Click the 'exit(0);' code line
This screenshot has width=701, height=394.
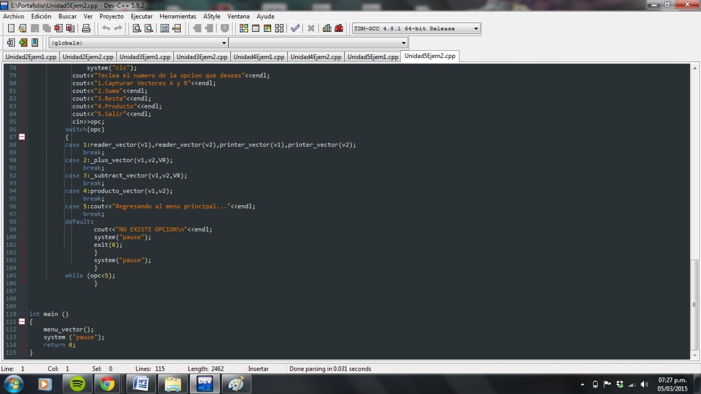point(108,245)
